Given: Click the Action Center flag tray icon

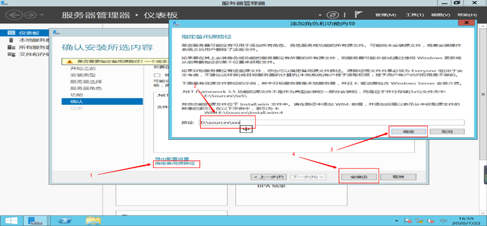Looking at the screenshot, I should pos(408,220).
